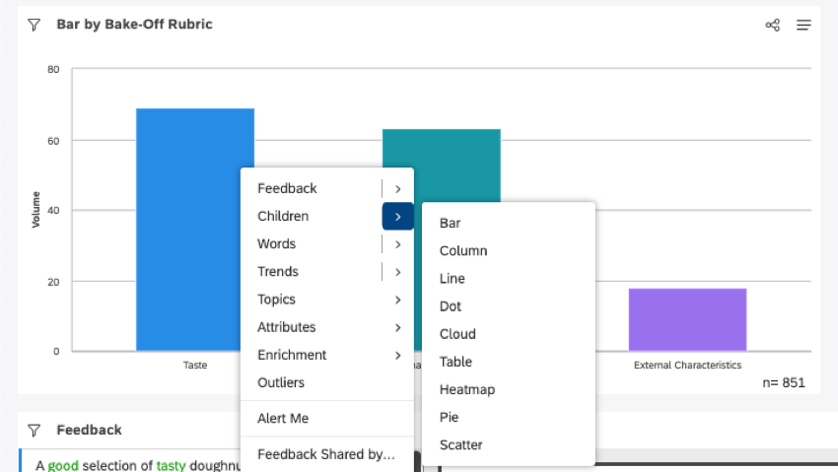Open the Attributes submenu chevron
The width and height of the screenshot is (838, 472).
[x=397, y=327]
